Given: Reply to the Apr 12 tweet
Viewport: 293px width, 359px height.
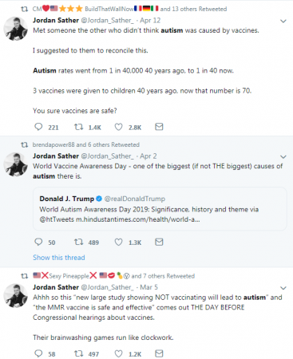Looking at the screenshot, I should [x=38, y=127].
